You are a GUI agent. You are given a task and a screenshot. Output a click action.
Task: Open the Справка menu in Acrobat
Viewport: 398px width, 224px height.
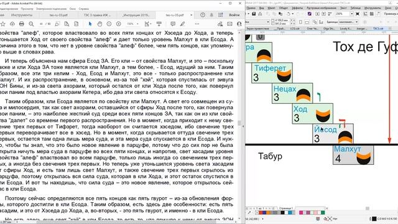pos(83,9)
